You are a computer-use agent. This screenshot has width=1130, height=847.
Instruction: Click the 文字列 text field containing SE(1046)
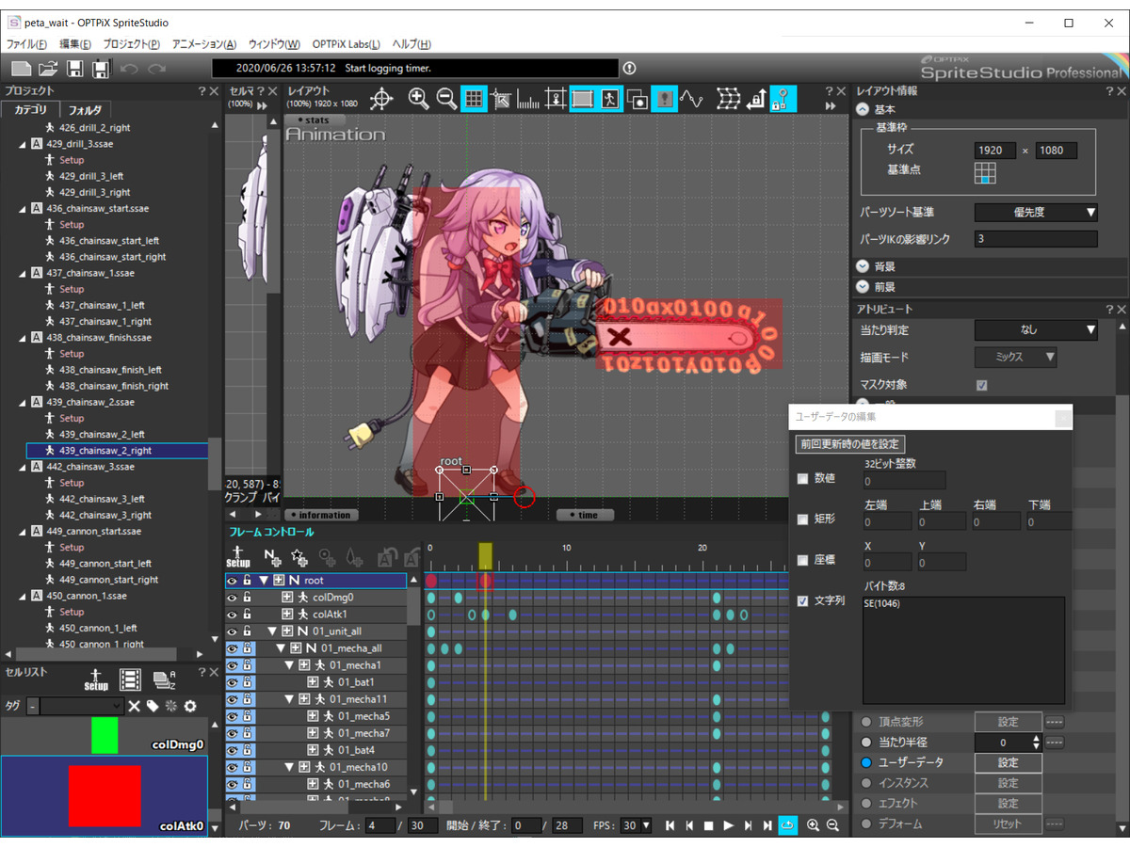tap(963, 650)
